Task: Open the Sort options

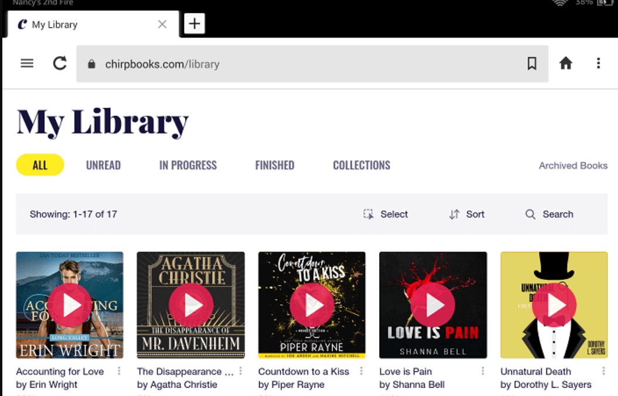Action: click(467, 214)
